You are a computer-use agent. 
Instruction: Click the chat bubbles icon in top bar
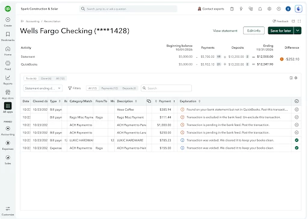[x=251, y=9]
